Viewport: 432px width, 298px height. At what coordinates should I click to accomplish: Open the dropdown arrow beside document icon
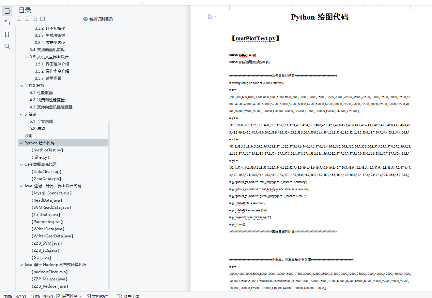point(215,16)
